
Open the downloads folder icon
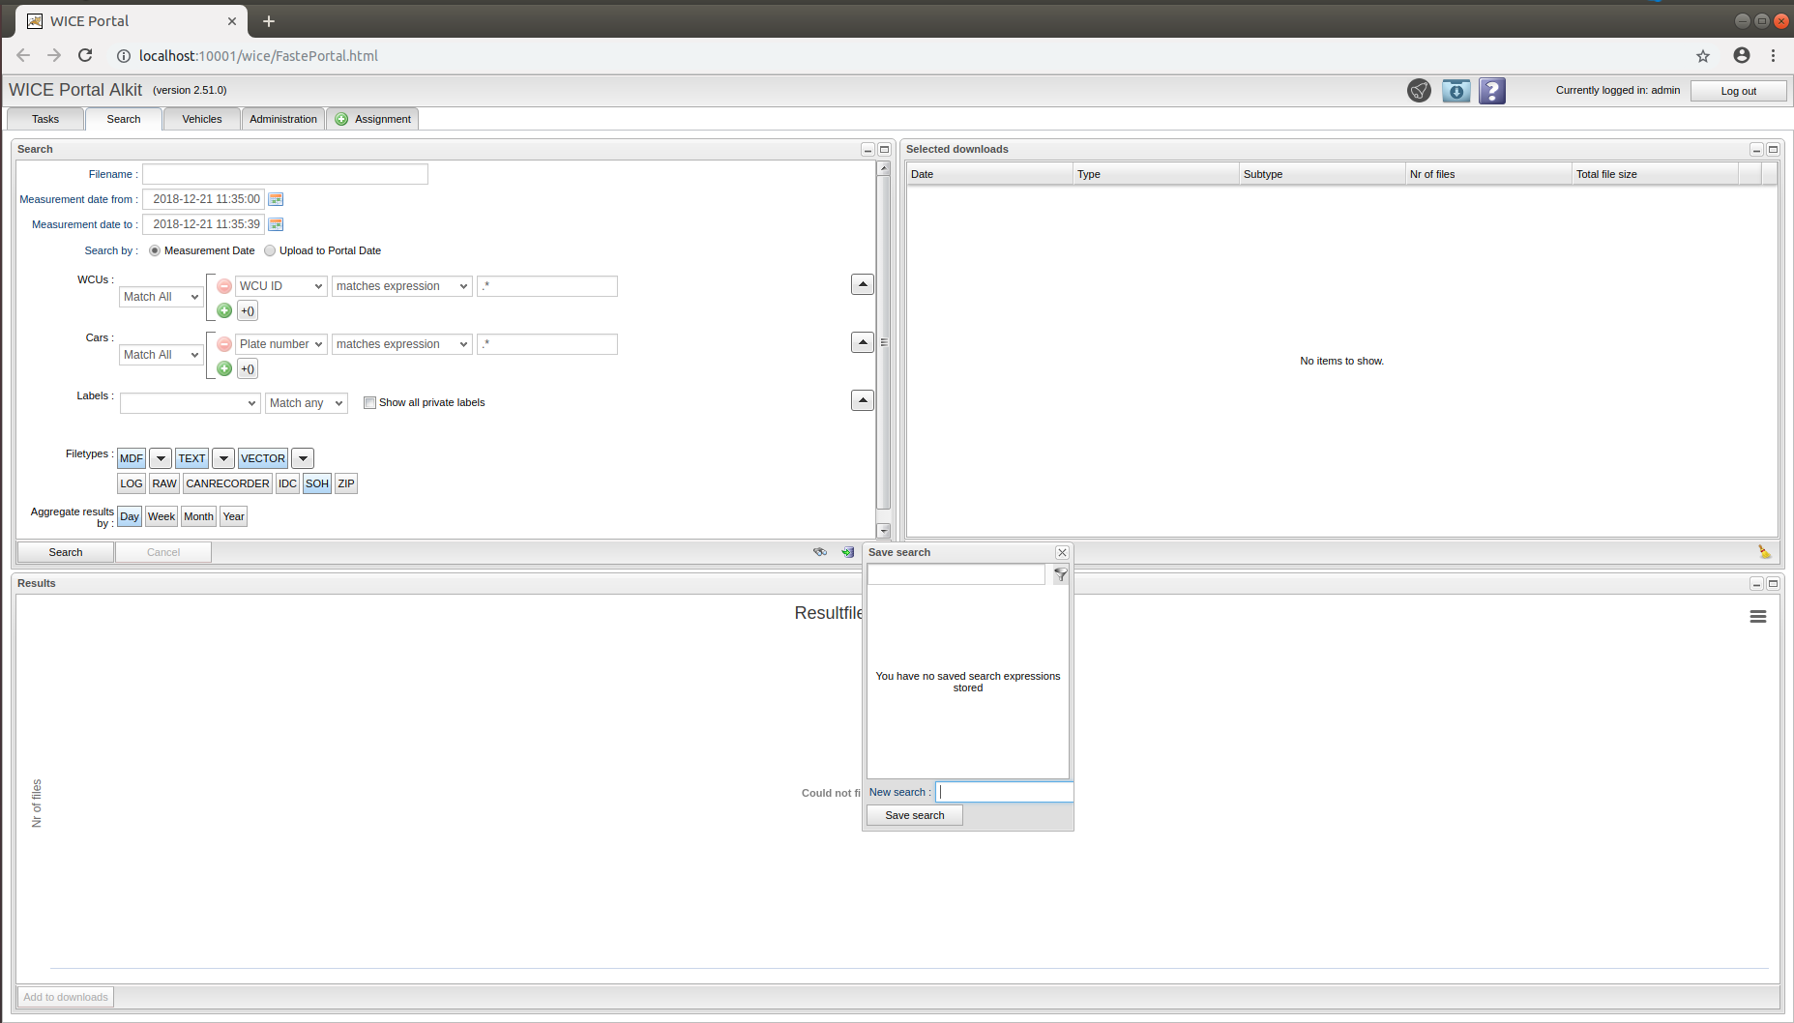(1456, 91)
